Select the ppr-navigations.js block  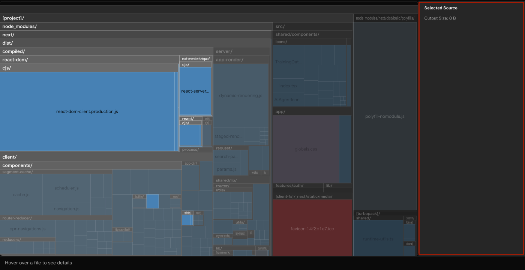click(x=27, y=229)
